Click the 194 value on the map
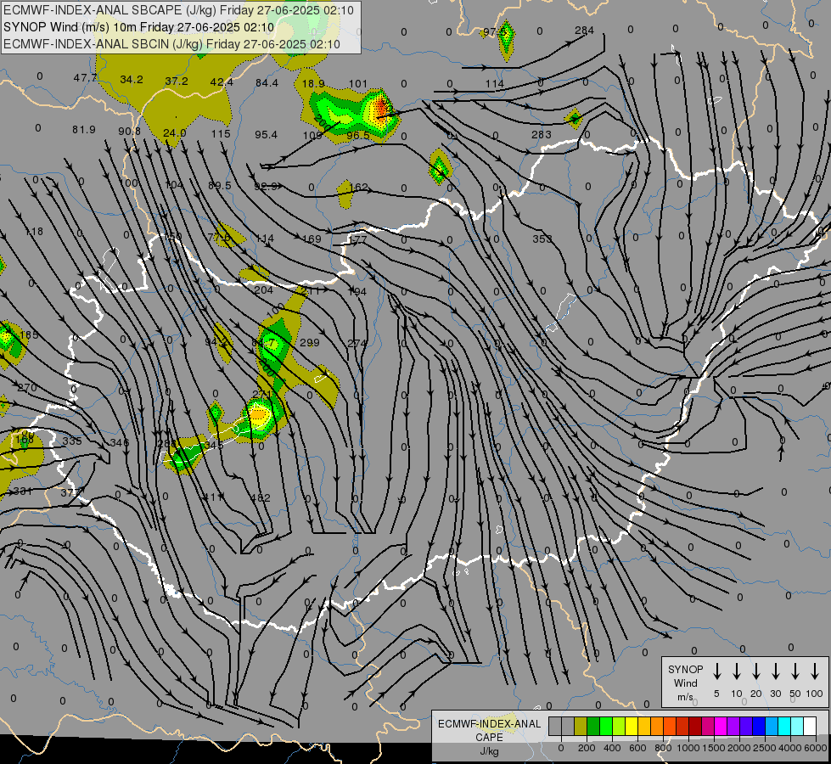Viewport: 831px width, 764px height. pos(357,291)
